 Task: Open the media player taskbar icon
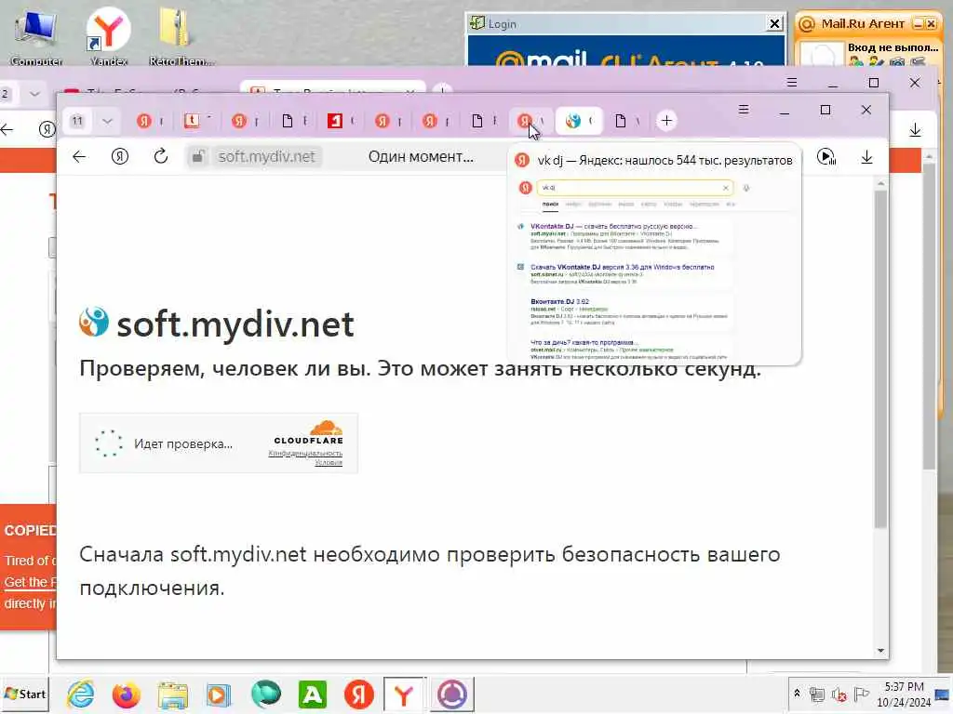click(219, 694)
